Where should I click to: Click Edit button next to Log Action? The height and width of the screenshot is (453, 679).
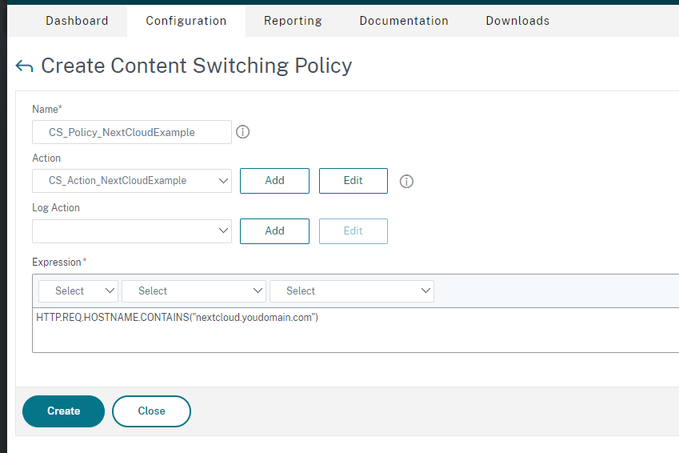pos(353,231)
